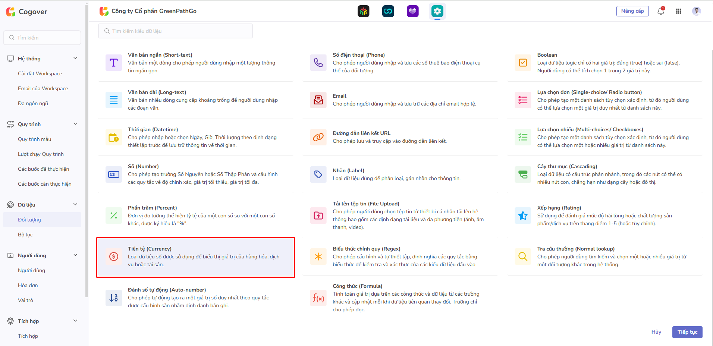Select the teal gear settings app icon
The height and width of the screenshot is (346, 713).
[437, 11]
